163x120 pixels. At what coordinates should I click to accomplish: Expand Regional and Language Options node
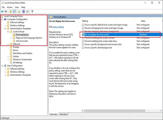pos(11,38)
